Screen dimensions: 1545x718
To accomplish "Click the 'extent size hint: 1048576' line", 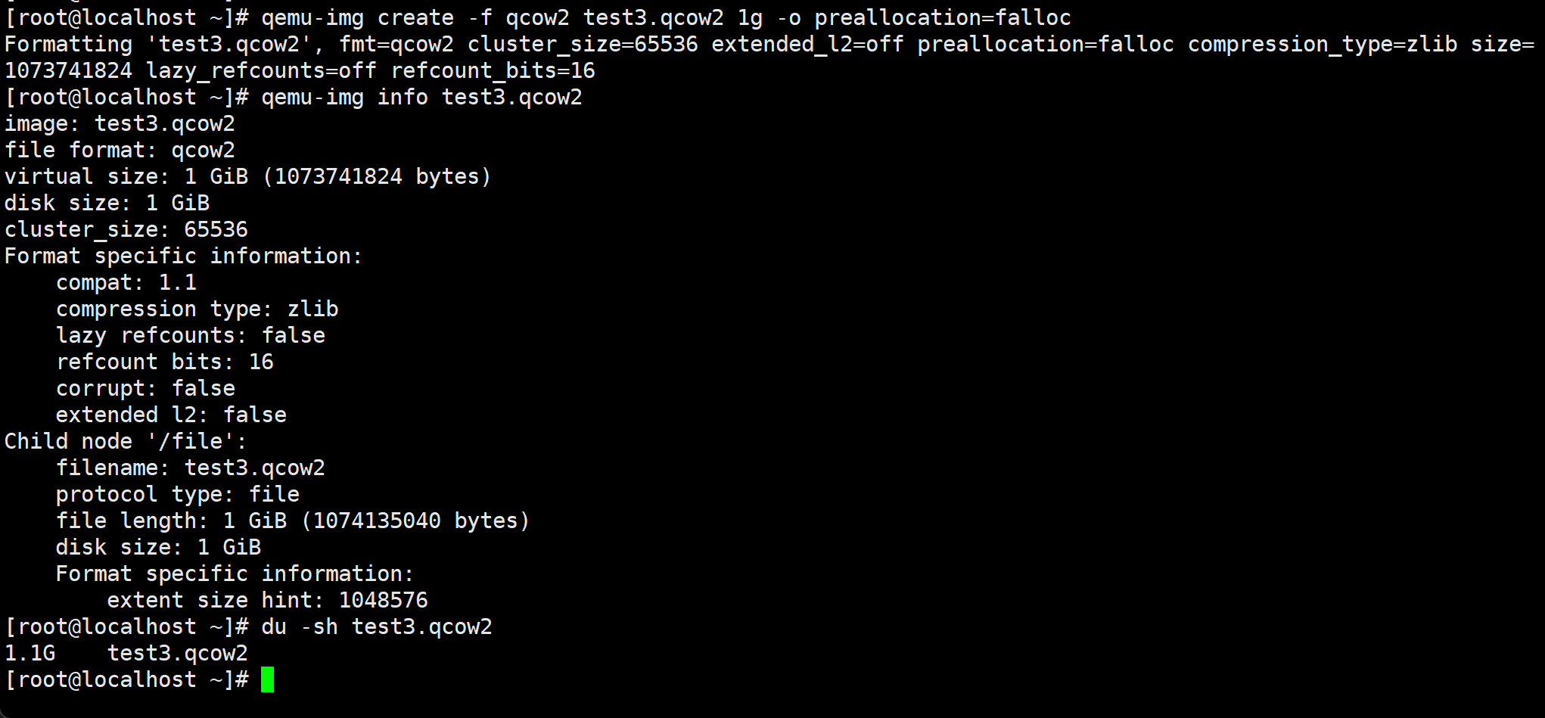I will click(x=267, y=600).
